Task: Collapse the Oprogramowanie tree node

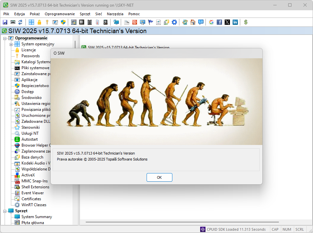Action: 5,38
